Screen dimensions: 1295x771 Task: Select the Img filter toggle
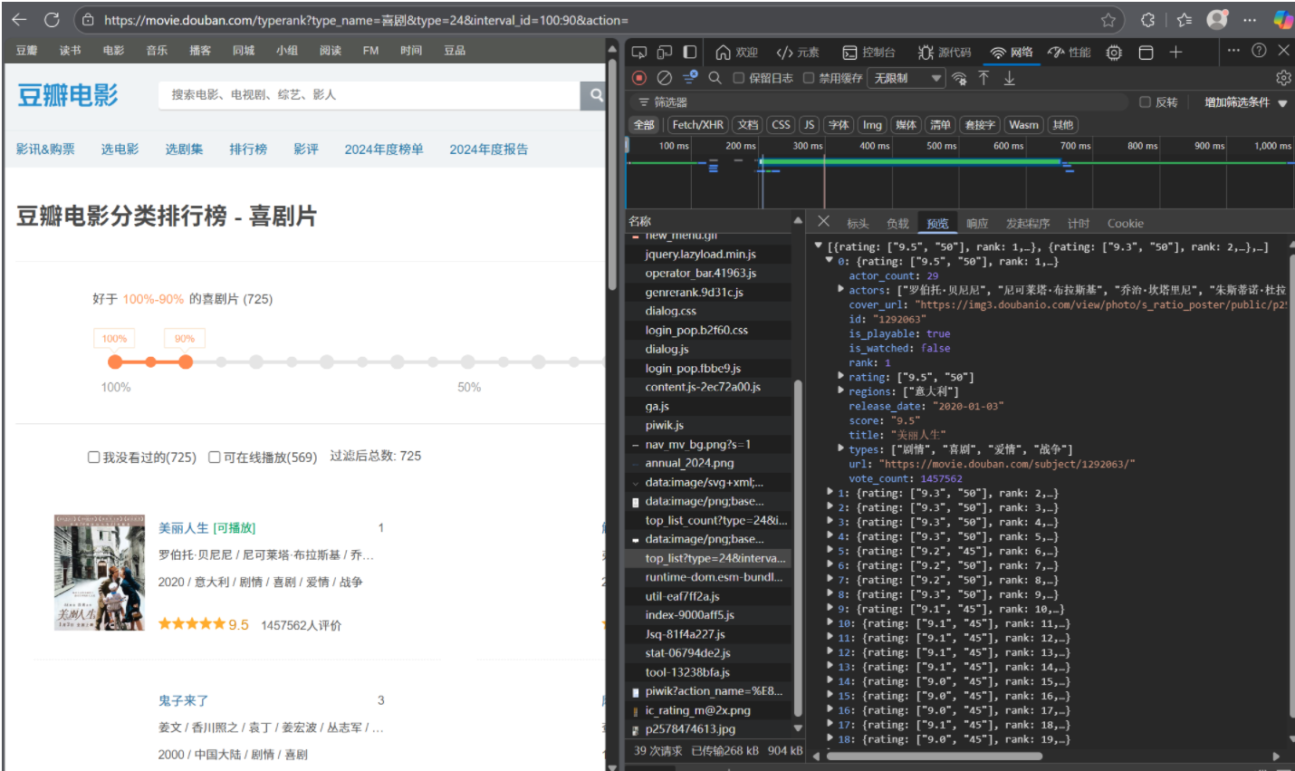[x=872, y=125]
